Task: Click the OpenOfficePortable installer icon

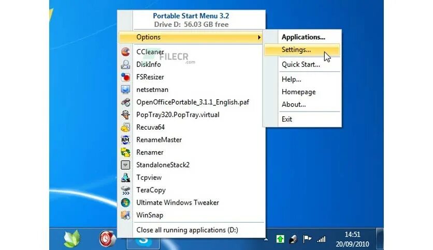Action: pyautogui.click(x=125, y=102)
